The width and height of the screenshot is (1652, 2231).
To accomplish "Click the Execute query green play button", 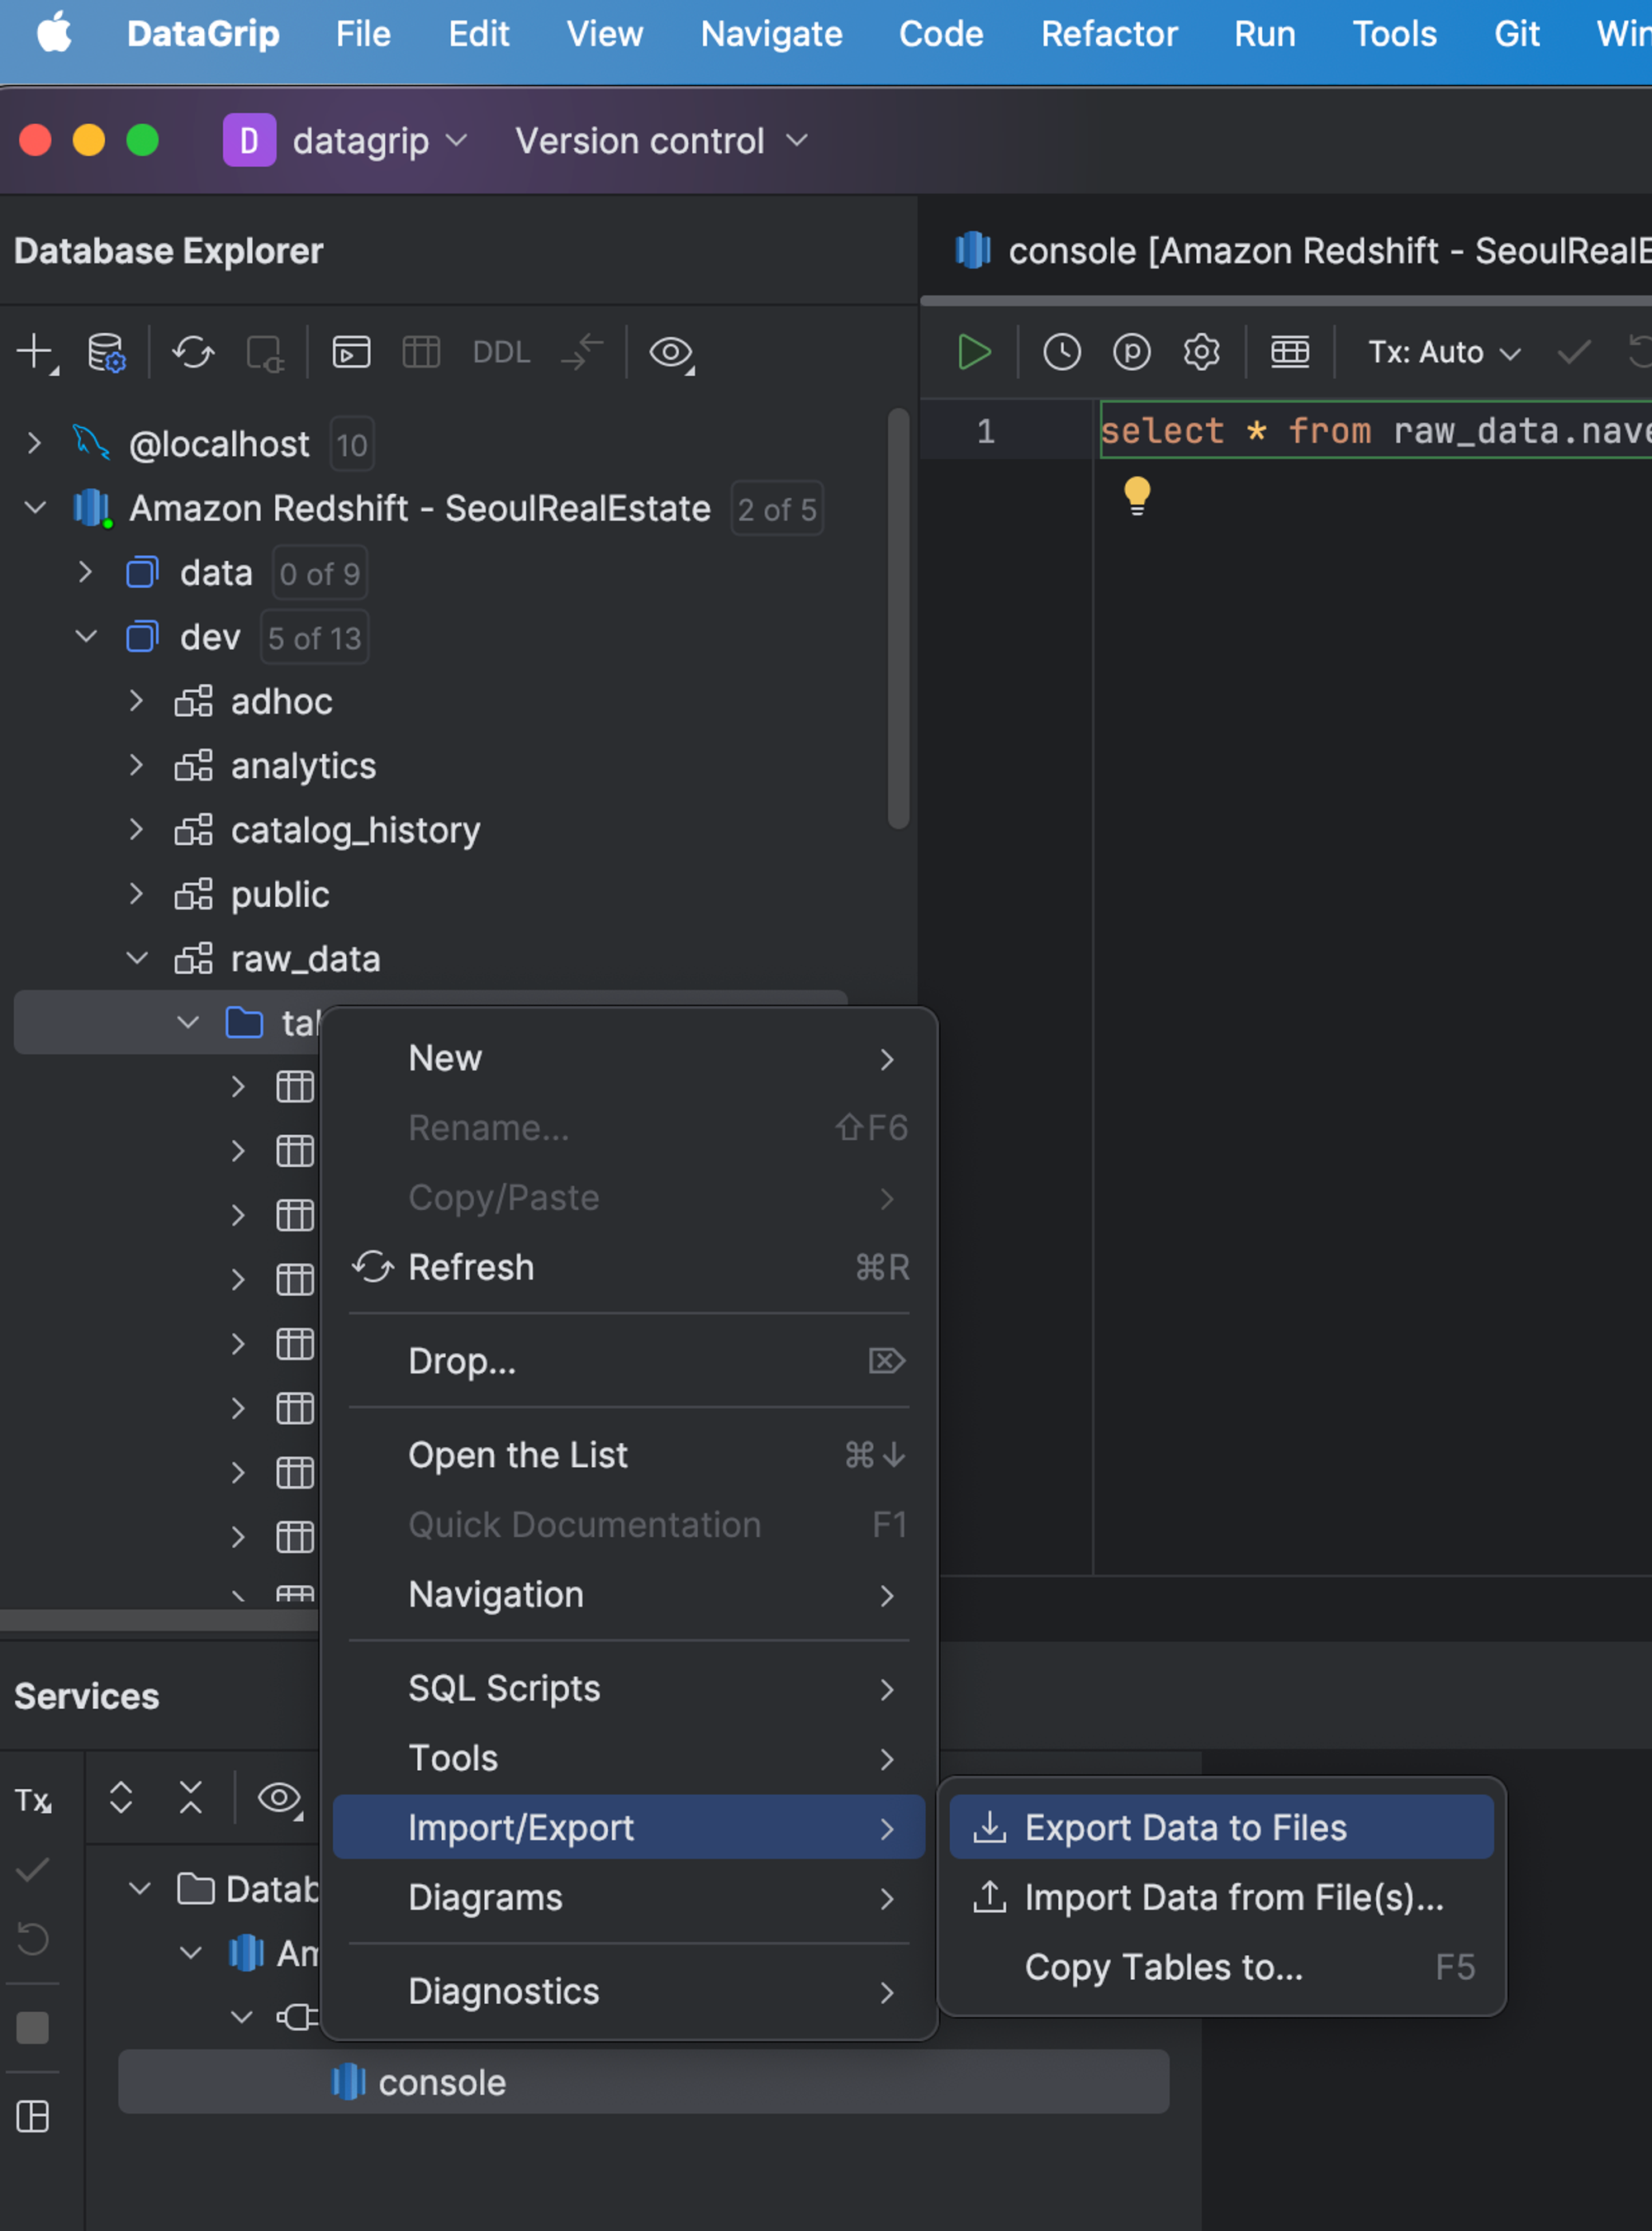I will click(973, 352).
